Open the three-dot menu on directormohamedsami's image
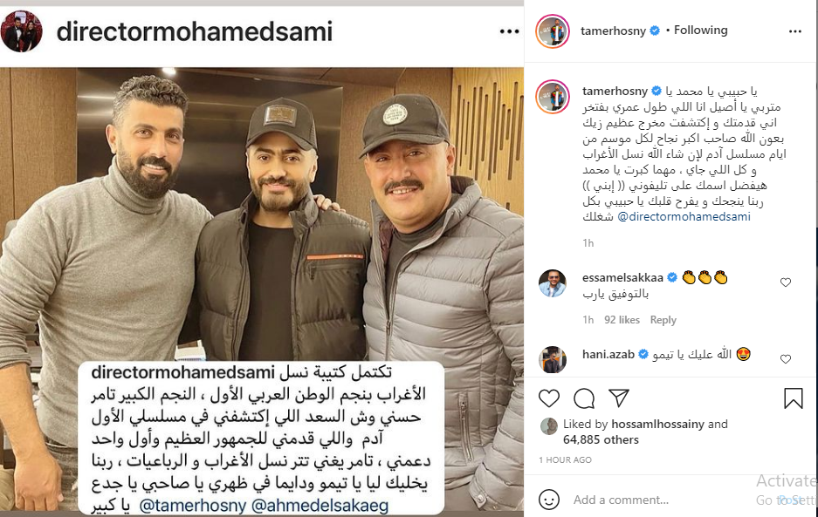The height and width of the screenshot is (517, 818). [x=509, y=31]
